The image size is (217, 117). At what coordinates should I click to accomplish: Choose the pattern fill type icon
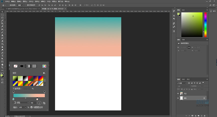[34, 66]
